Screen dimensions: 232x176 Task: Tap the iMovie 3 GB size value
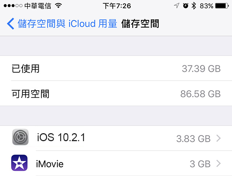(200, 164)
